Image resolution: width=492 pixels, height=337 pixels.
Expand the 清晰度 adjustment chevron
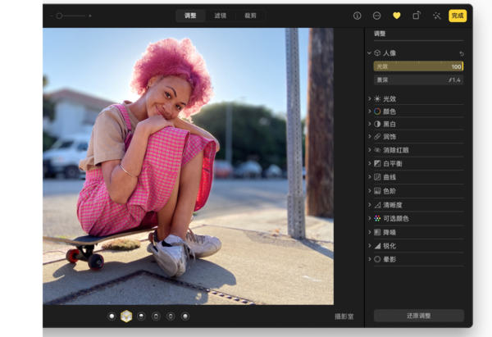click(369, 205)
